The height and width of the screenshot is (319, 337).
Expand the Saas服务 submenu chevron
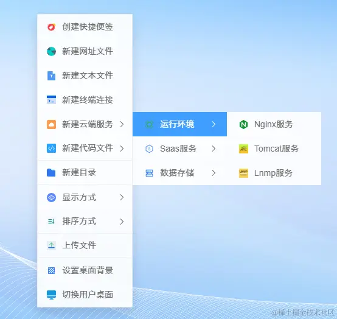coord(214,149)
